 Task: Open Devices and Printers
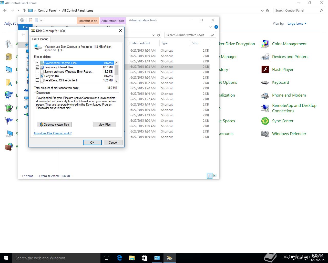284,57
